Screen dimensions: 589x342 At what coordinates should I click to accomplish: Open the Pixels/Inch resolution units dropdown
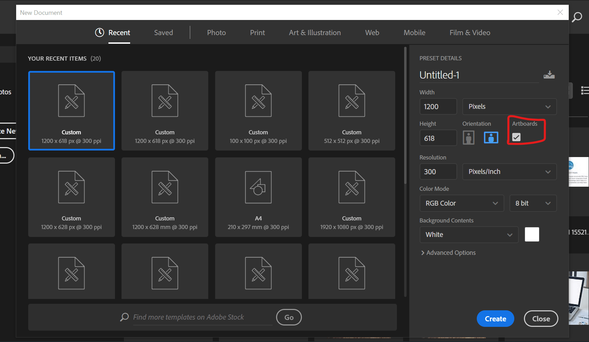(x=509, y=172)
